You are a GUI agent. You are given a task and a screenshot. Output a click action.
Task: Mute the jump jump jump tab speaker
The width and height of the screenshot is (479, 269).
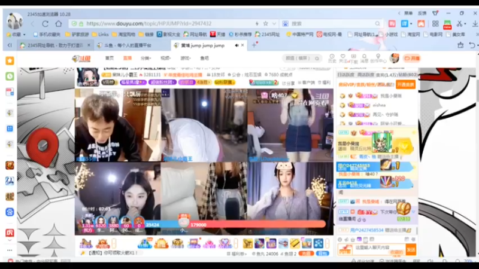pyautogui.click(x=237, y=45)
